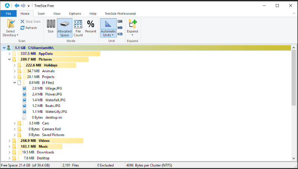Click the Expand tree icon
The height and width of the screenshot is (169, 298).
pos(132,24)
